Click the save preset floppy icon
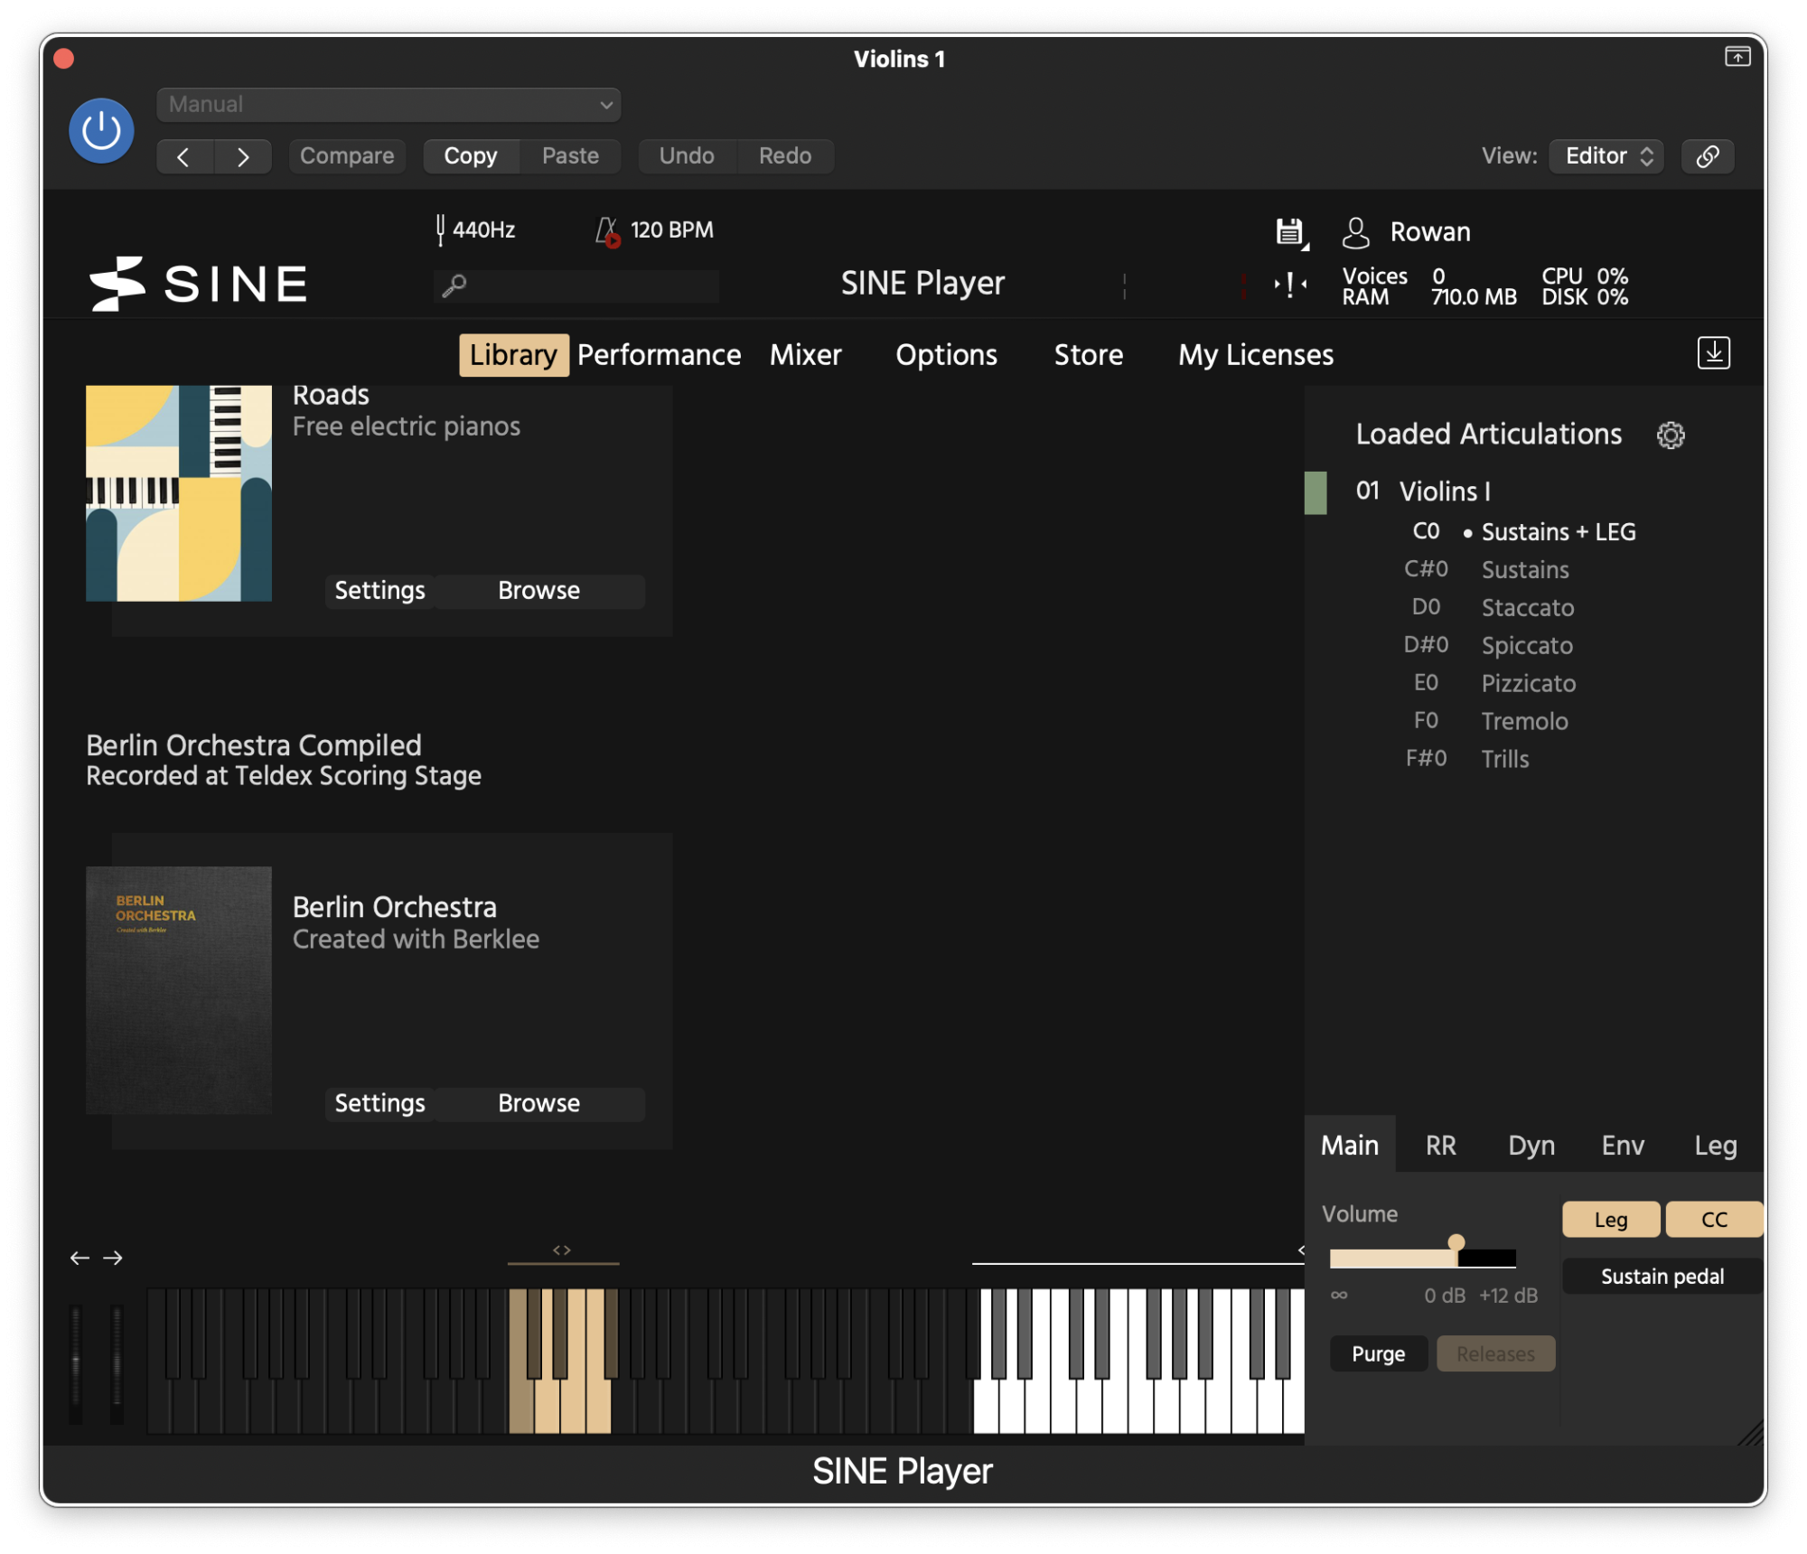This screenshot has height=1554, width=1807. pos(1291,232)
